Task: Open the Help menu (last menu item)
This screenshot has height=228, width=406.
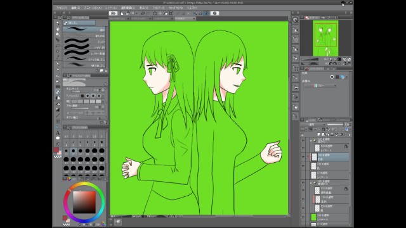Action: (x=192, y=8)
